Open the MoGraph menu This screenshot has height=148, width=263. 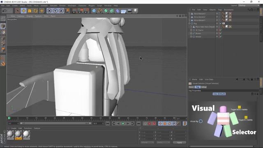(x=72, y=5)
